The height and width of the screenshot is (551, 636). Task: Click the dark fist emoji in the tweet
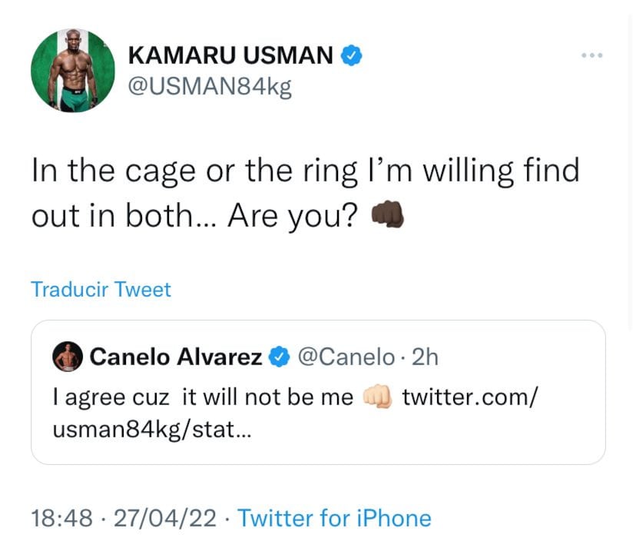pyautogui.click(x=386, y=217)
